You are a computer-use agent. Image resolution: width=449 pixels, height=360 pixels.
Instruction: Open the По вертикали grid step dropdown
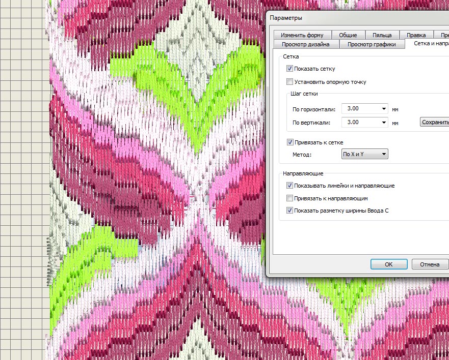(383, 123)
